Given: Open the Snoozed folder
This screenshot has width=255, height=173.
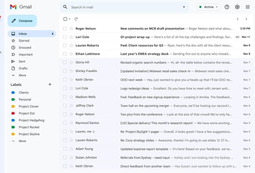Looking at the screenshot, I should pyautogui.click(x=21, y=48).
